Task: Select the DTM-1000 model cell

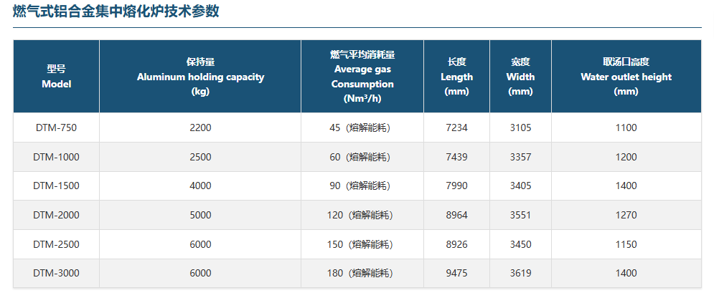Action: click(56, 157)
